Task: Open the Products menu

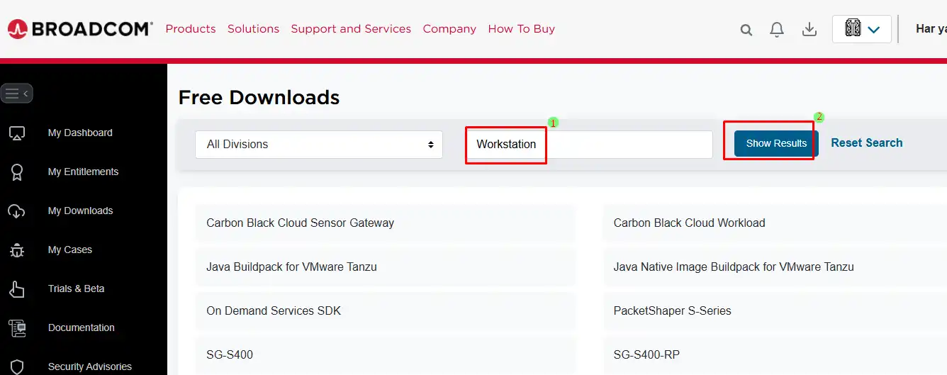Action: pos(191,29)
